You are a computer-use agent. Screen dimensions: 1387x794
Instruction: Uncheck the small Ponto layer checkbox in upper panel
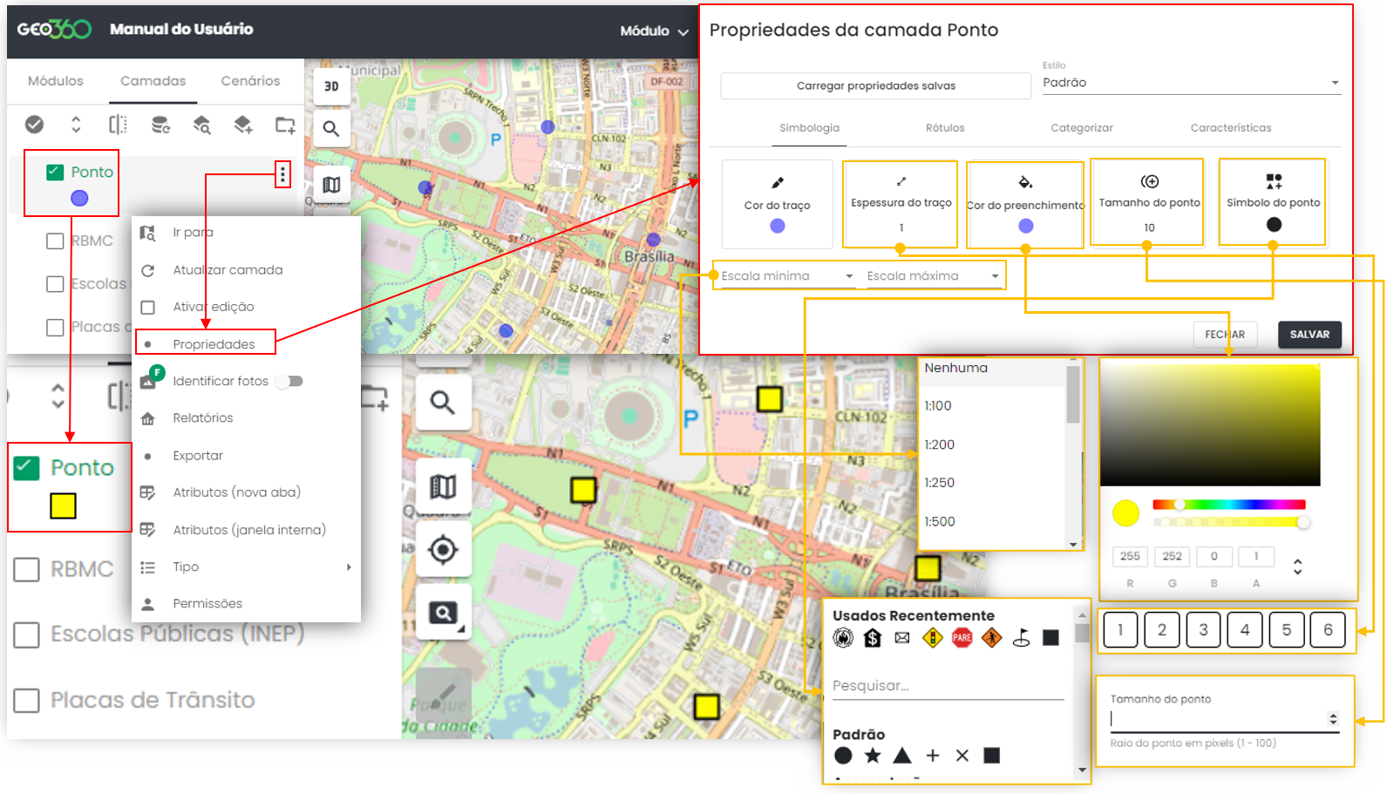click(x=55, y=172)
